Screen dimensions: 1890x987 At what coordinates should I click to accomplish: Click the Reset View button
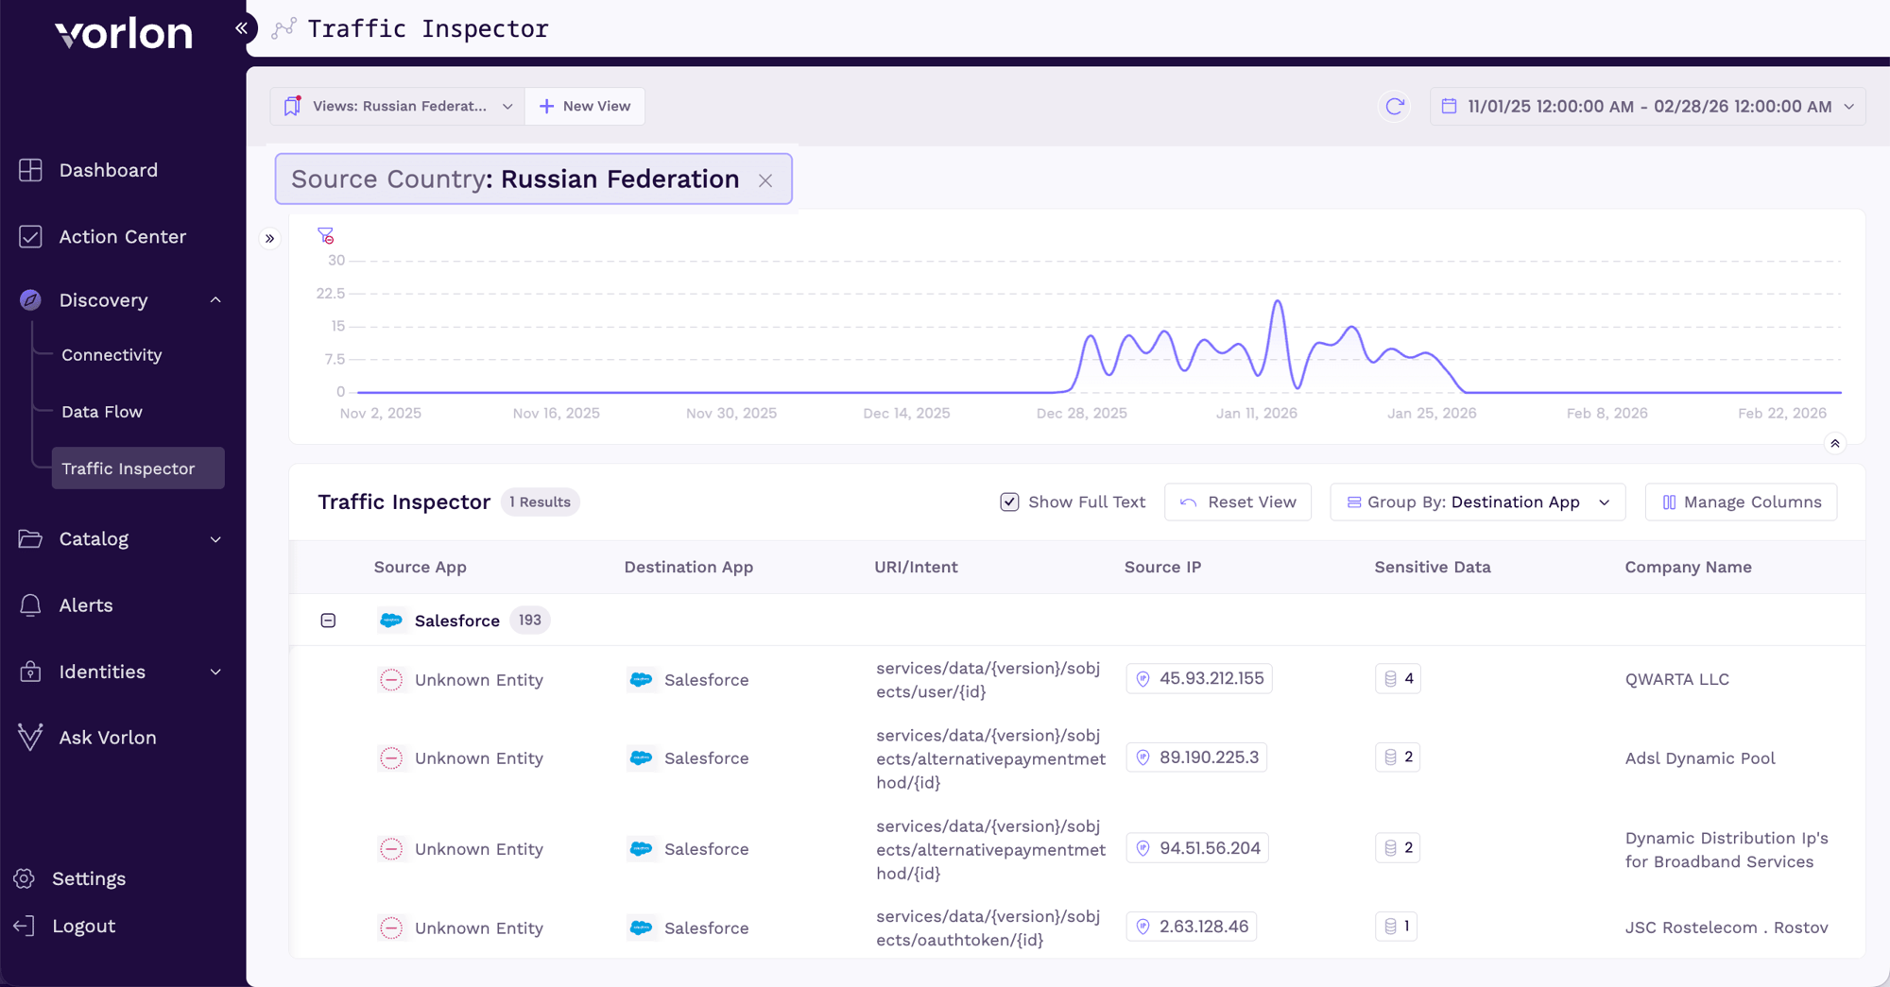[x=1238, y=502]
